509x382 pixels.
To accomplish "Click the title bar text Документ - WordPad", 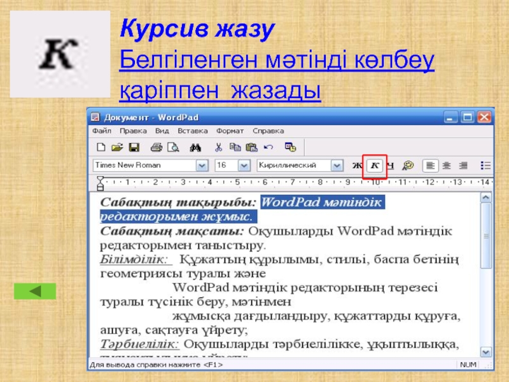I will (x=151, y=117).
